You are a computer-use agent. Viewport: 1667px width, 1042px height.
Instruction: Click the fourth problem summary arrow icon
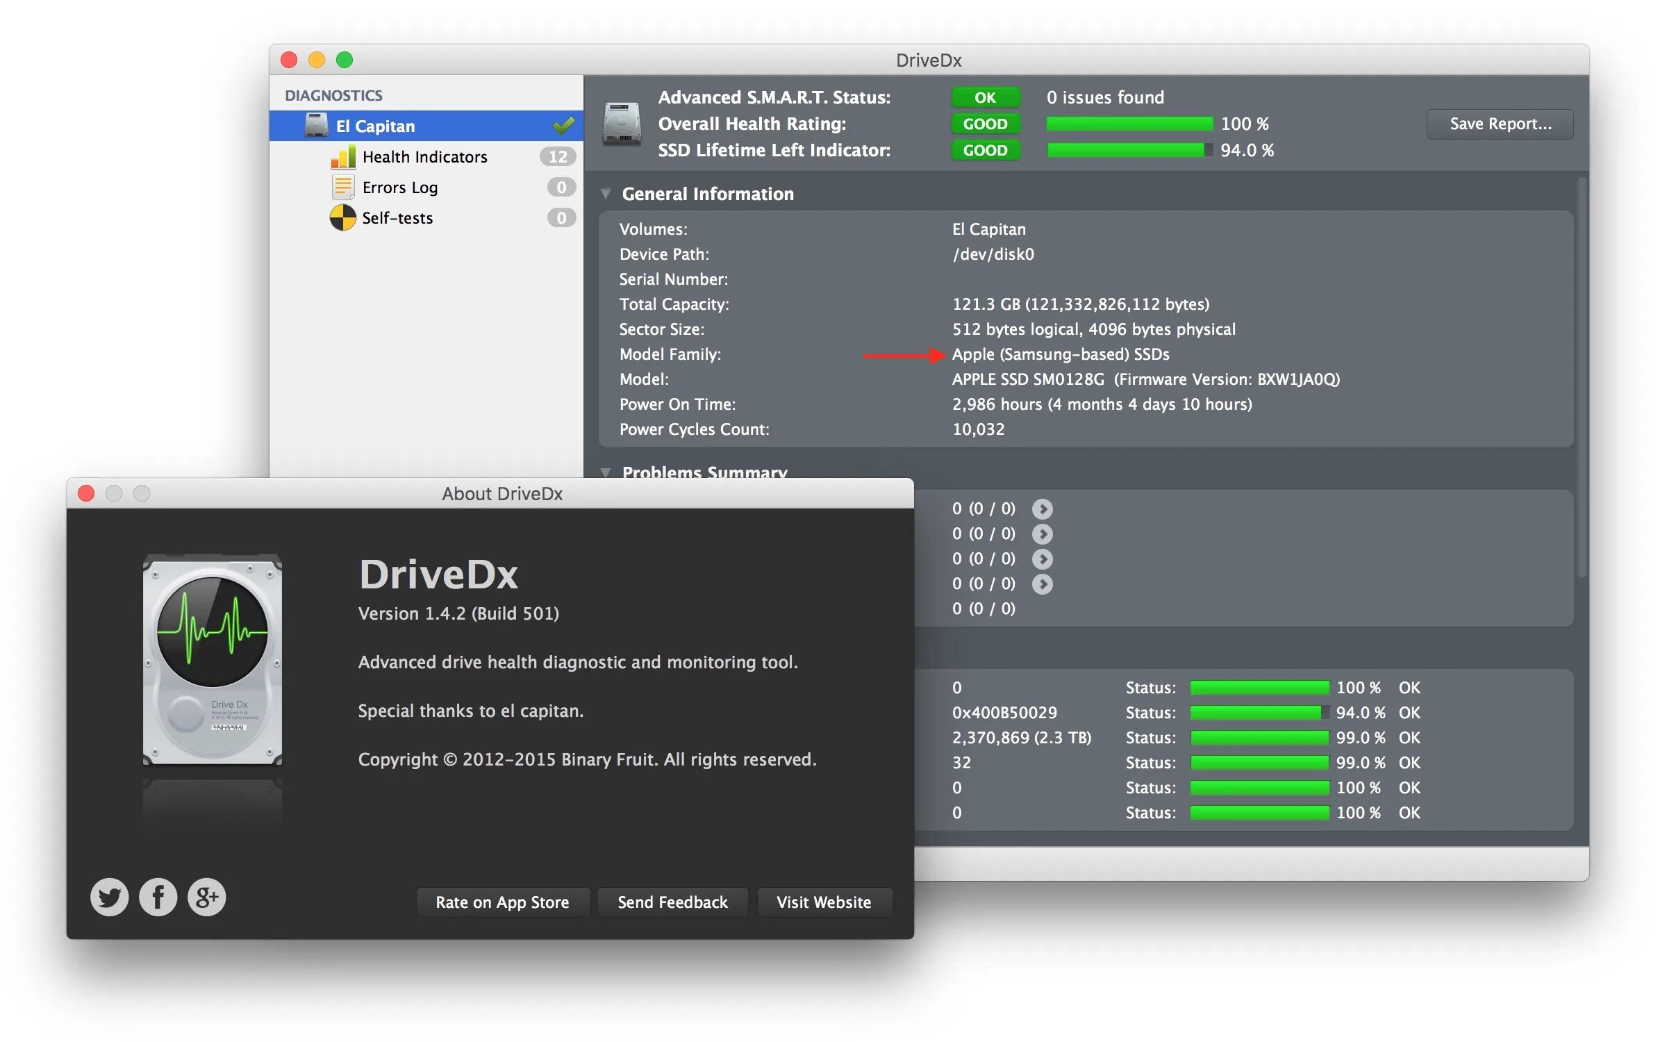coord(1042,584)
